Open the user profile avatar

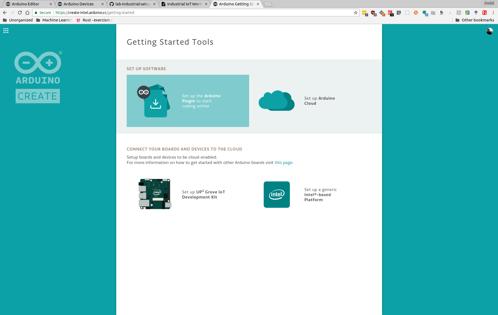[x=489, y=31]
